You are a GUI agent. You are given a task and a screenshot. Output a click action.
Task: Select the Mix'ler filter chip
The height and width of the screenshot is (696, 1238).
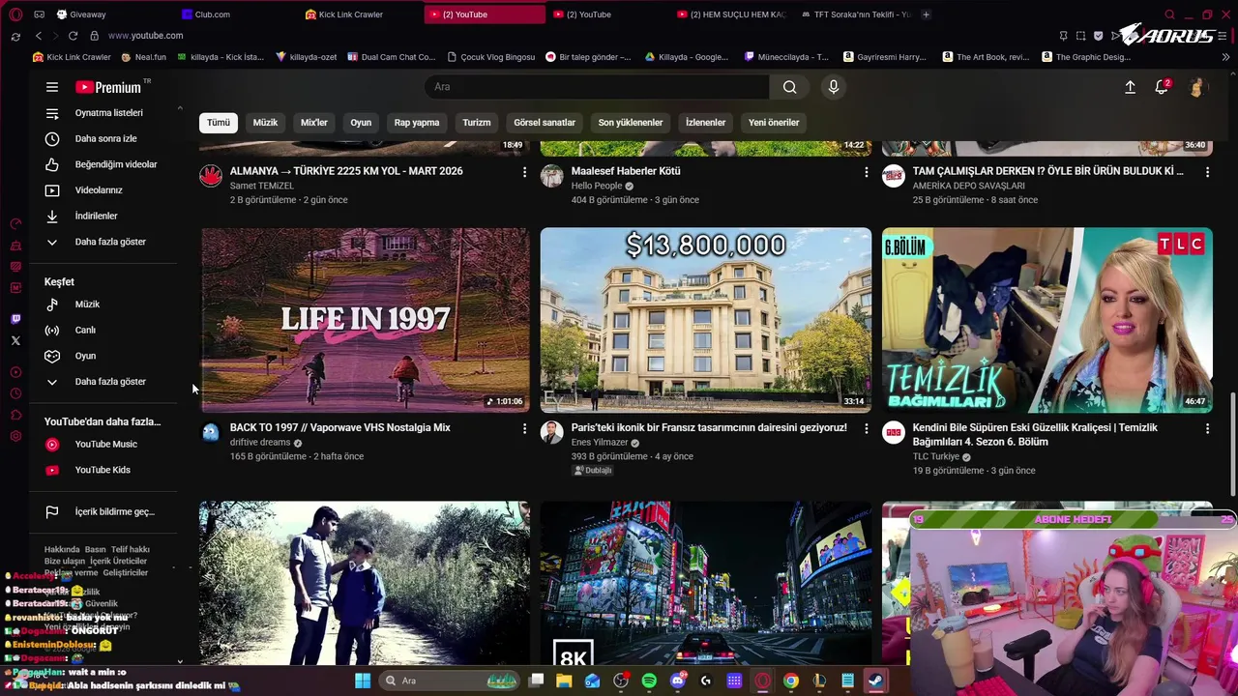[314, 123]
